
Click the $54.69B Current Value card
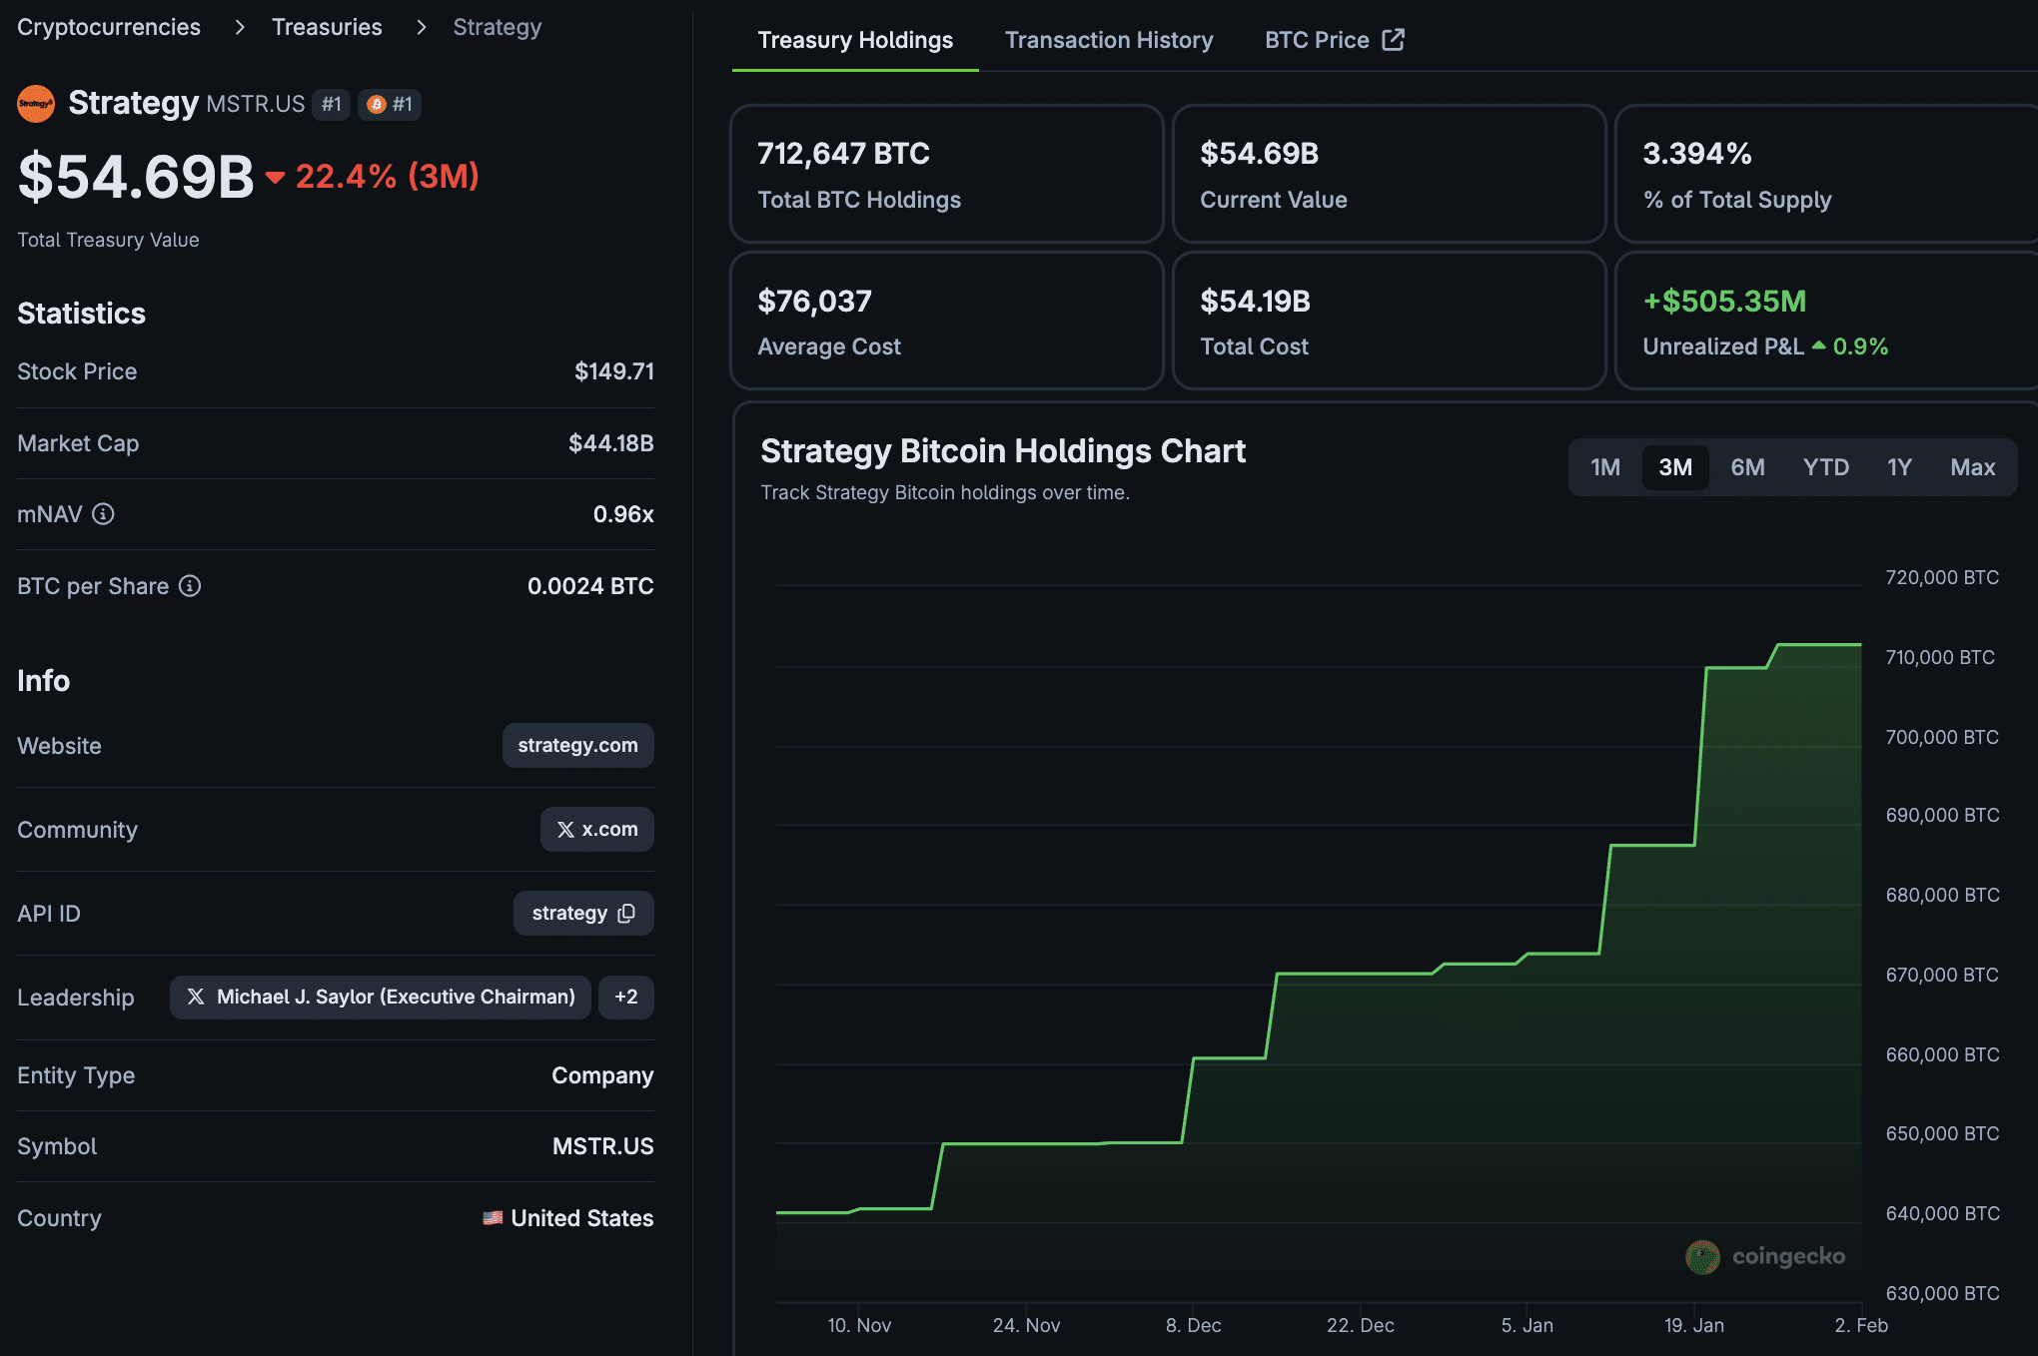point(1389,174)
